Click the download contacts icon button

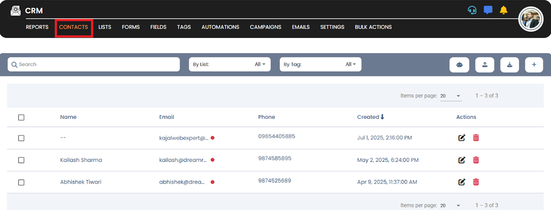510,65
